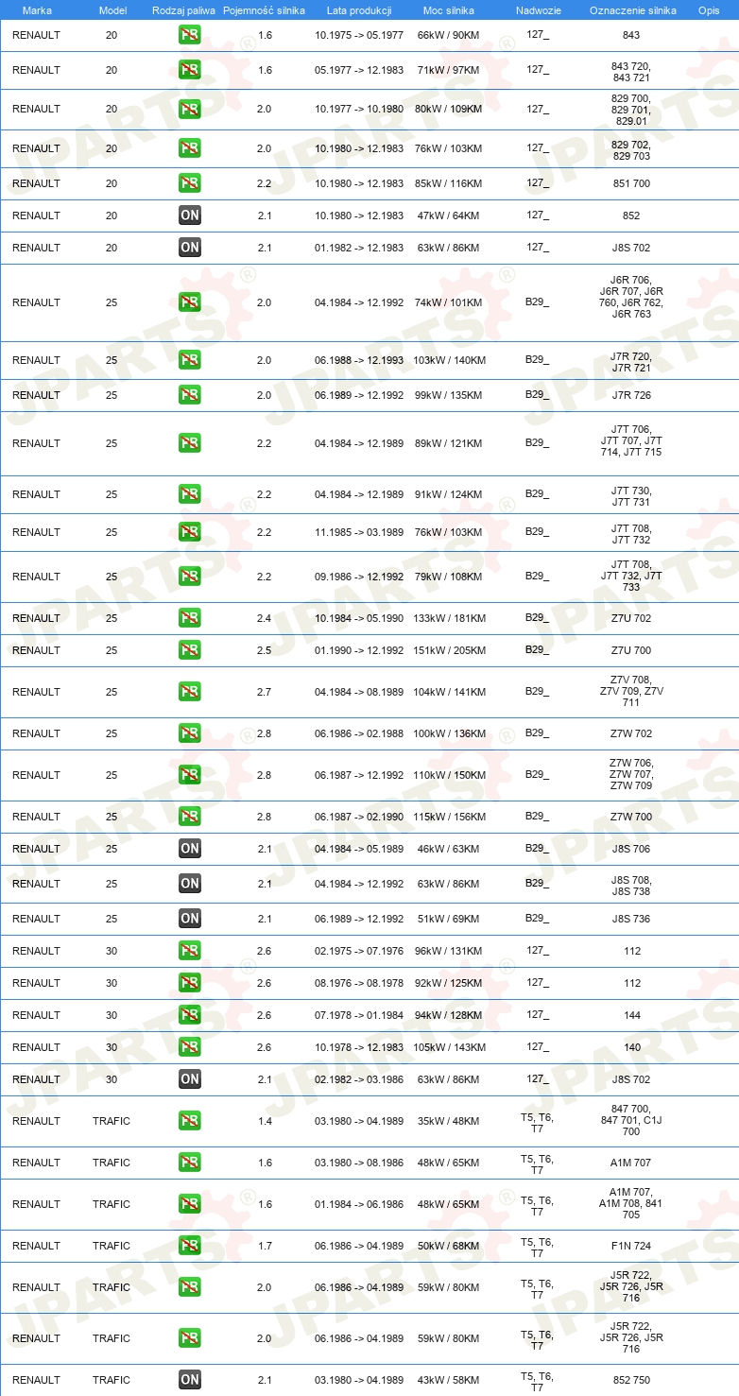The height and width of the screenshot is (1396, 739).
Task: Click the 843 720, 843 721 engine cell
Action: coord(631,71)
